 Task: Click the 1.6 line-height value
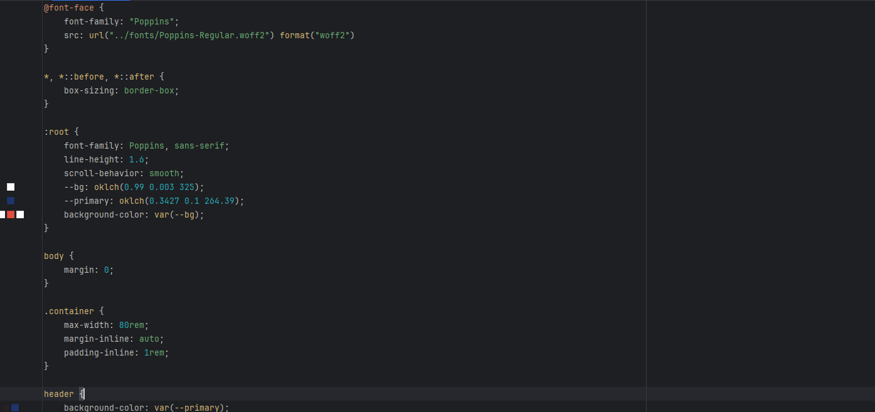(x=137, y=159)
